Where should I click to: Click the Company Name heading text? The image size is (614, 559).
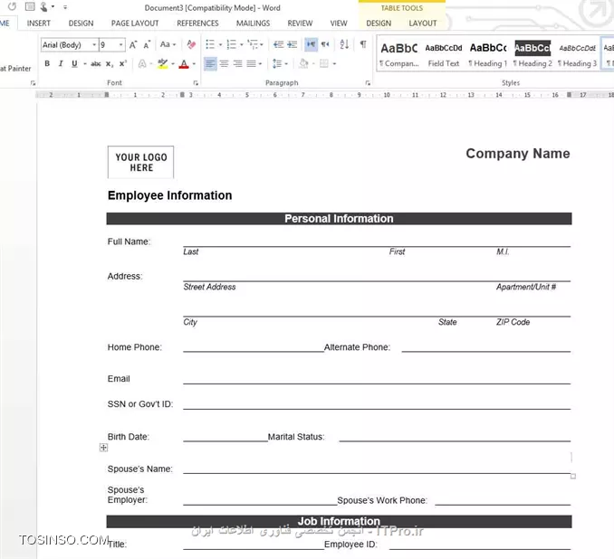click(x=518, y=154)
